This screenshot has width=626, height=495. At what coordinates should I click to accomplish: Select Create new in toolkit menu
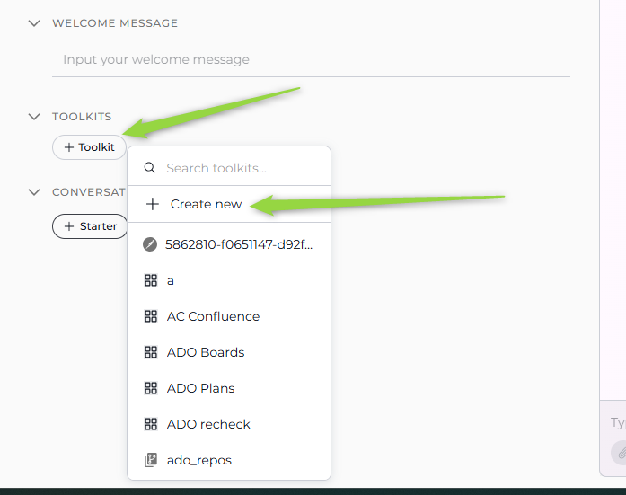pos(229,204)
